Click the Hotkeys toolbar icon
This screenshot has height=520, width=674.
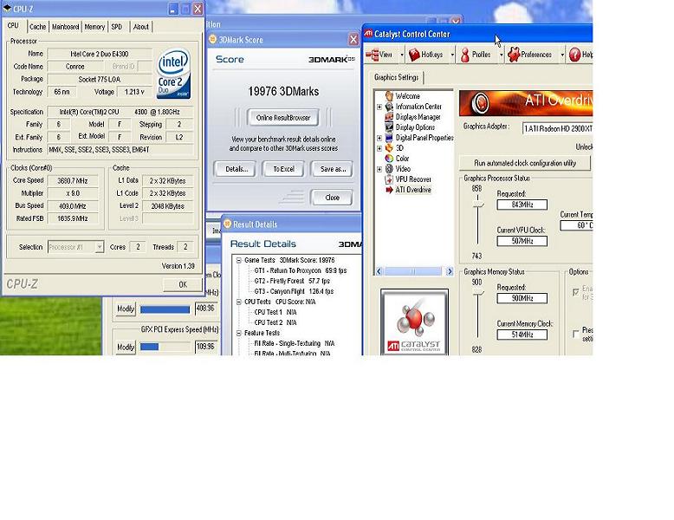(414, 55)
